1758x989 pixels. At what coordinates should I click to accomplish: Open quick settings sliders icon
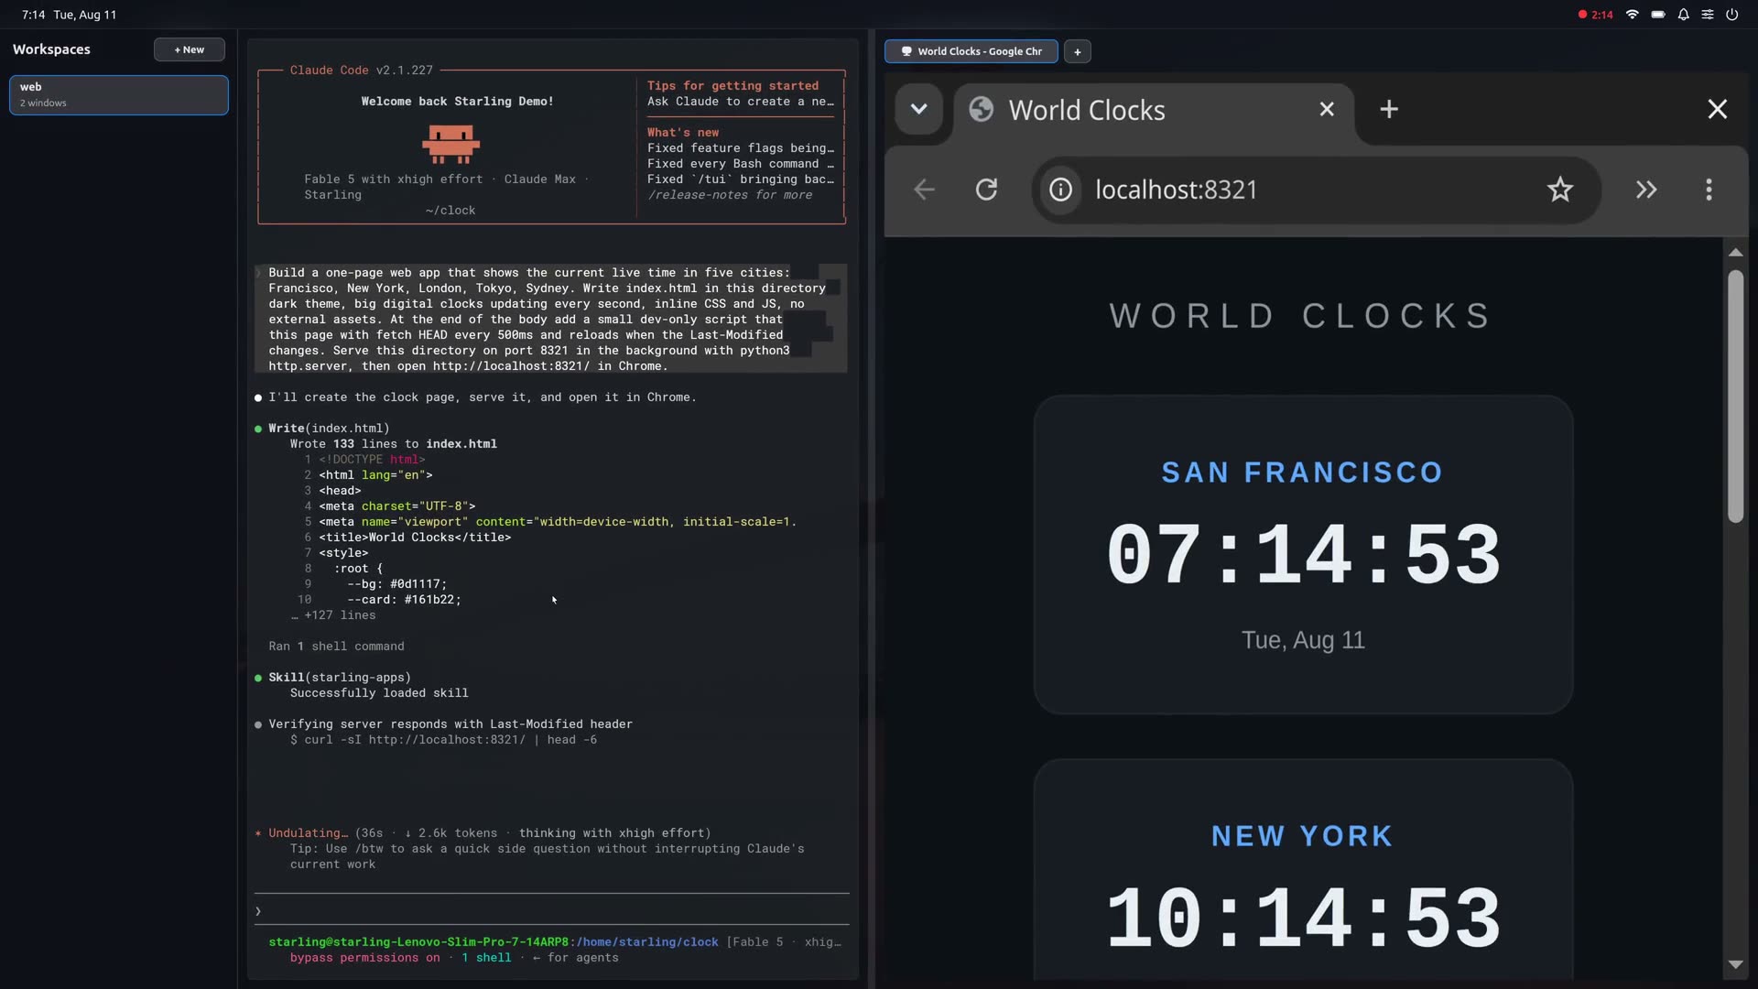[x=1708, y=15]
